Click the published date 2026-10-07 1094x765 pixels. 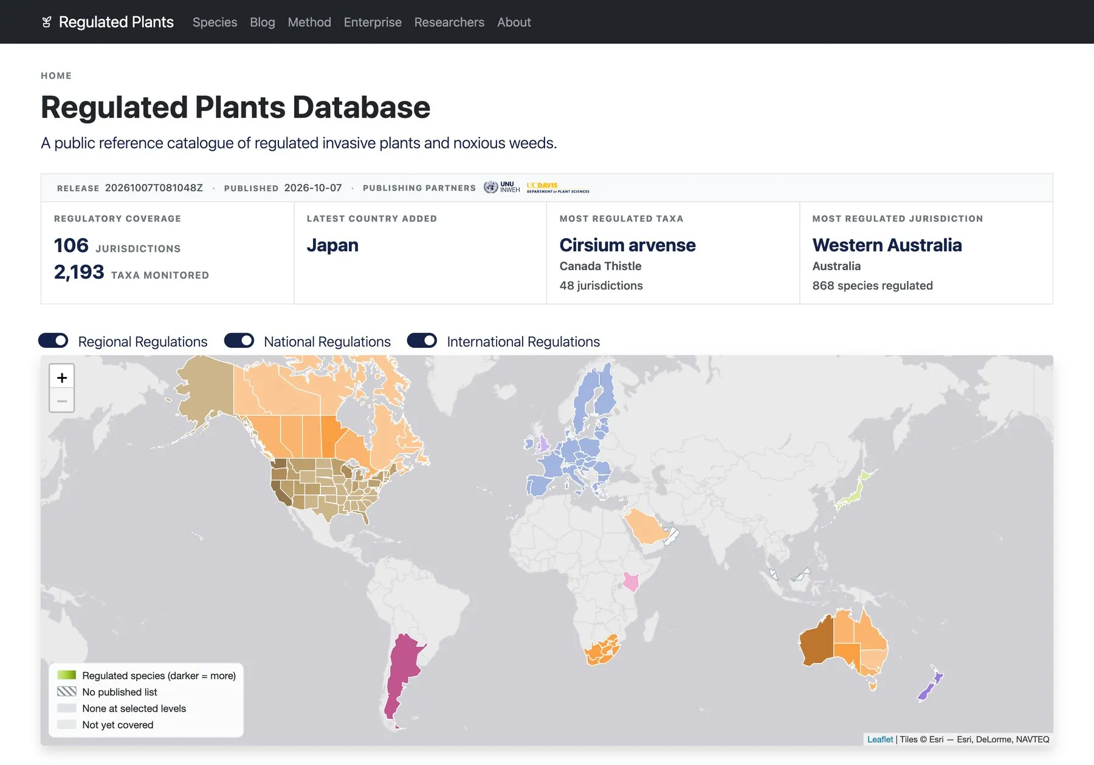pos(313,188)
